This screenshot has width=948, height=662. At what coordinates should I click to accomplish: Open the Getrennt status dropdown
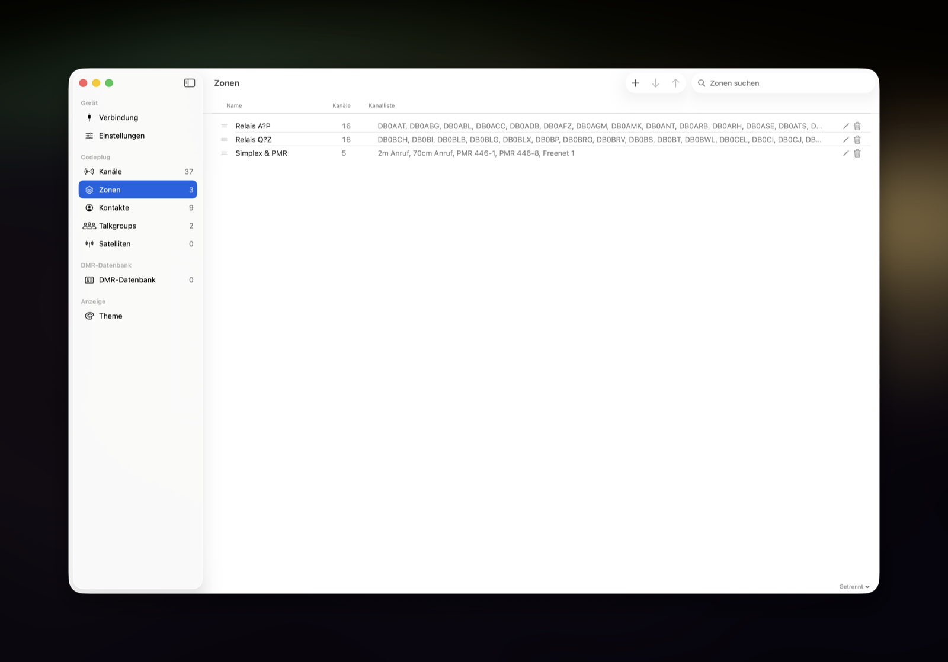coord(854,587)
